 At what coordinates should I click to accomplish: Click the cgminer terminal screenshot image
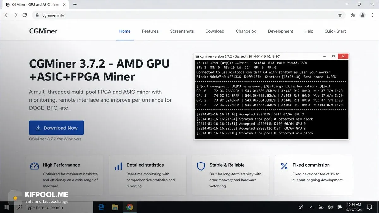pyautogui.click(x=271, y=97)
